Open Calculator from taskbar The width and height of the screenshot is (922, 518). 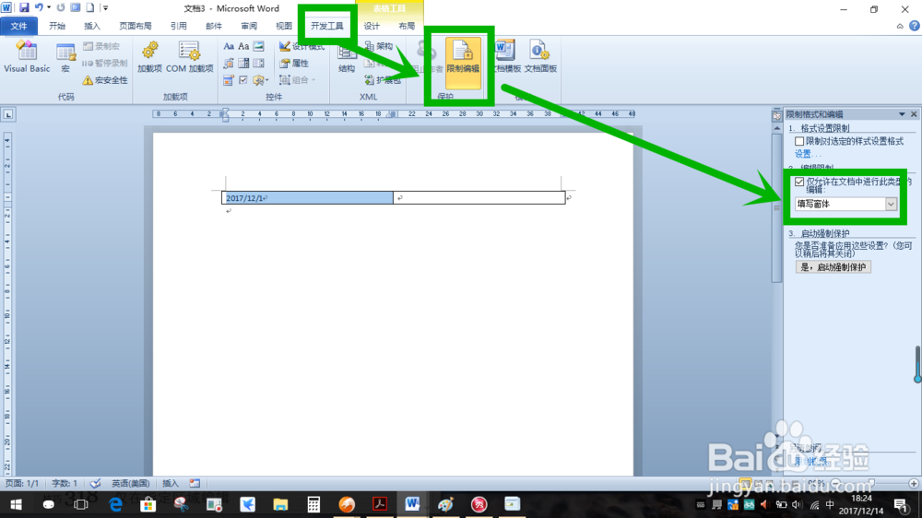313,504
